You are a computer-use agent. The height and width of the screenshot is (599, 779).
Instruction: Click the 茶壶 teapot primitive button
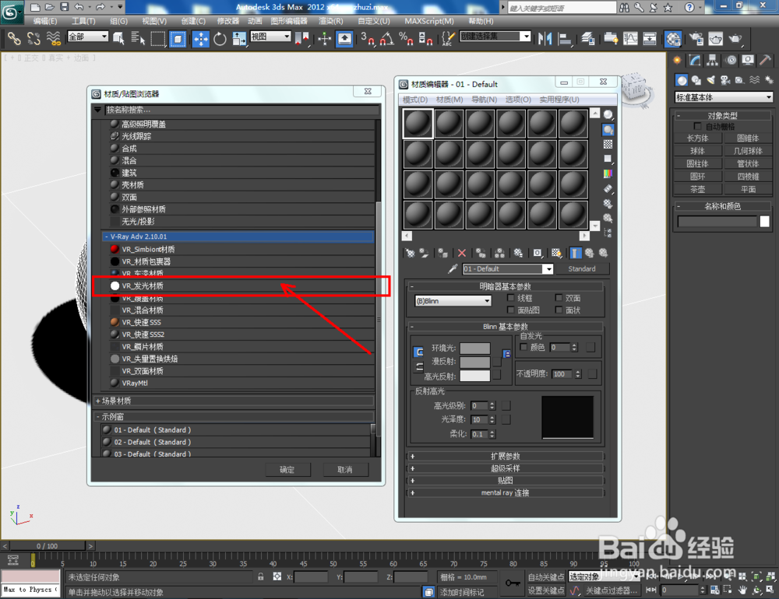(x=697, y=189)
